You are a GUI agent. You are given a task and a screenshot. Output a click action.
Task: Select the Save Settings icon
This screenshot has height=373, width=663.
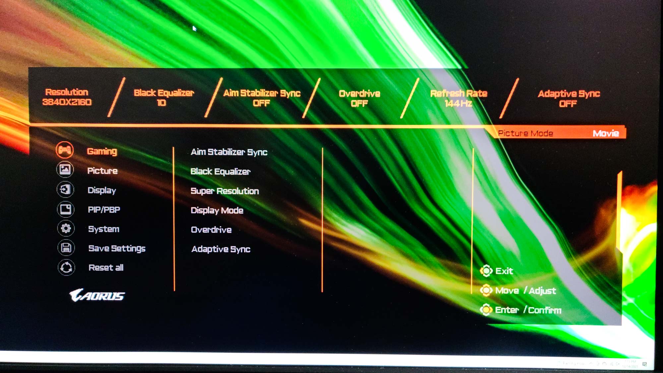[x=65, y=248]
